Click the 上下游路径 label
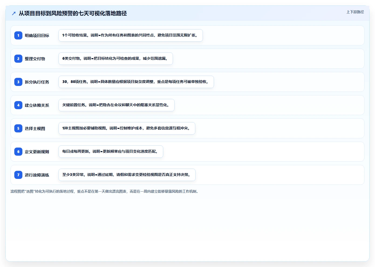The image size is (375, 267). pyautogui.click(x=355, y=12)
